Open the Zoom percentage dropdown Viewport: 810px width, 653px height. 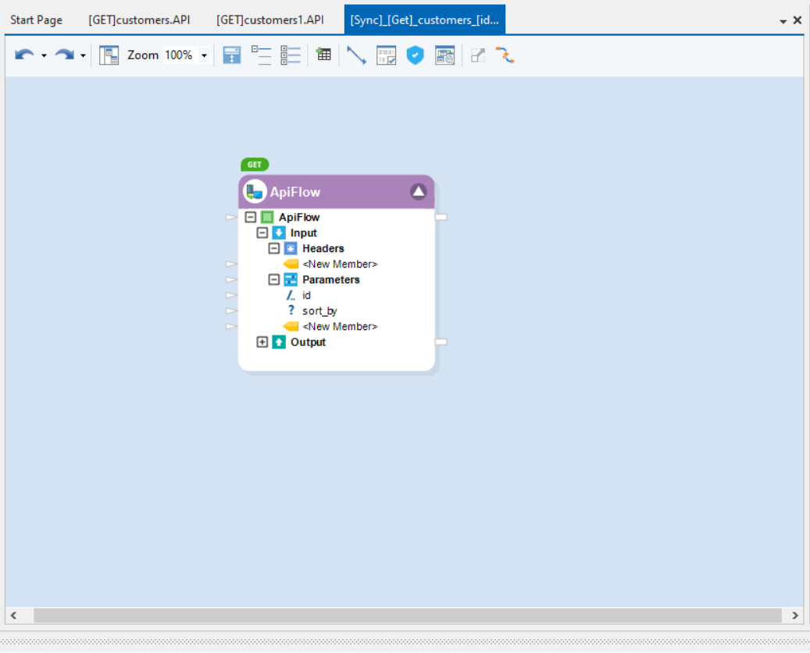(204, 55)
